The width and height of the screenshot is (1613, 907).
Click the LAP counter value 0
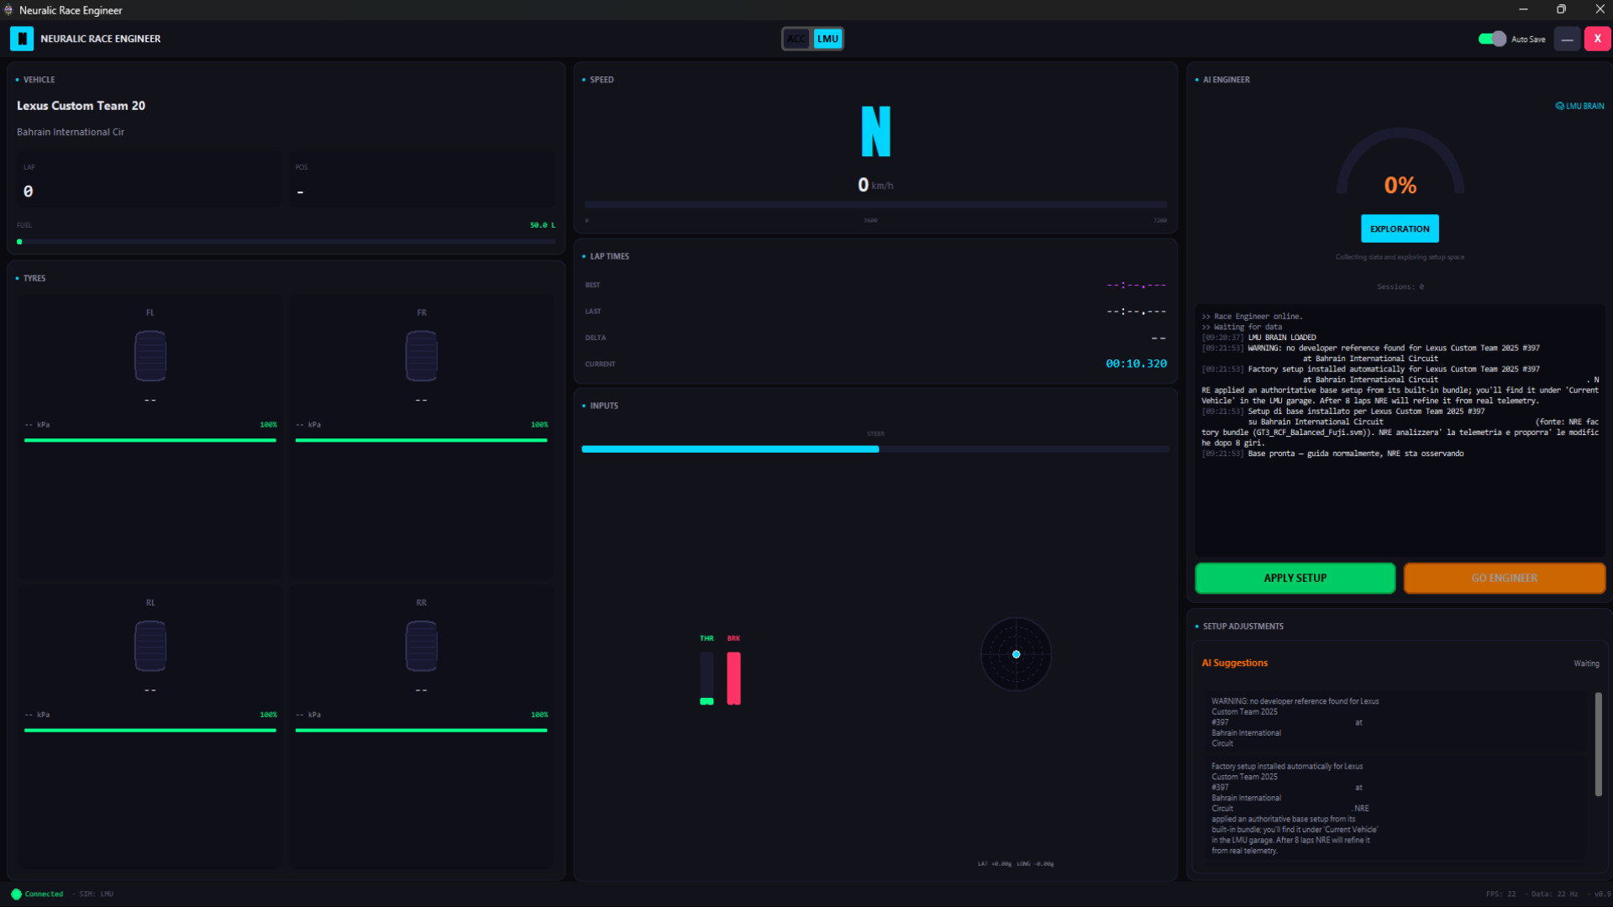tap(29, 191)
